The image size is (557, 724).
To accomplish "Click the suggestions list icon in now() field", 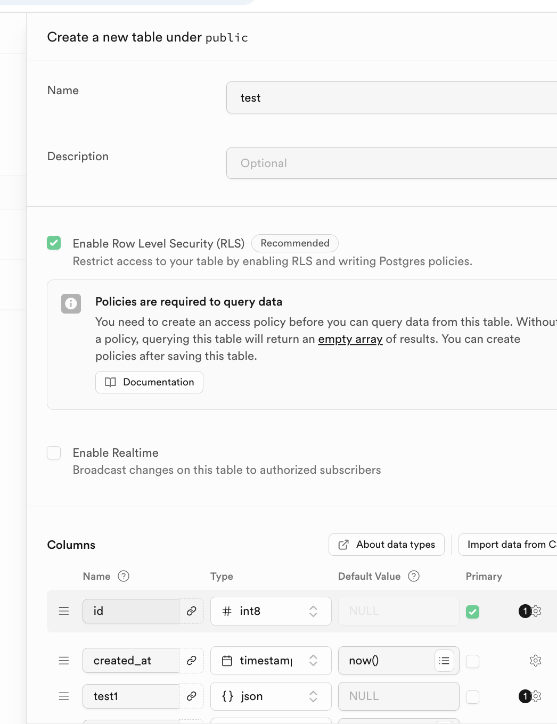I will click(444, 661).
